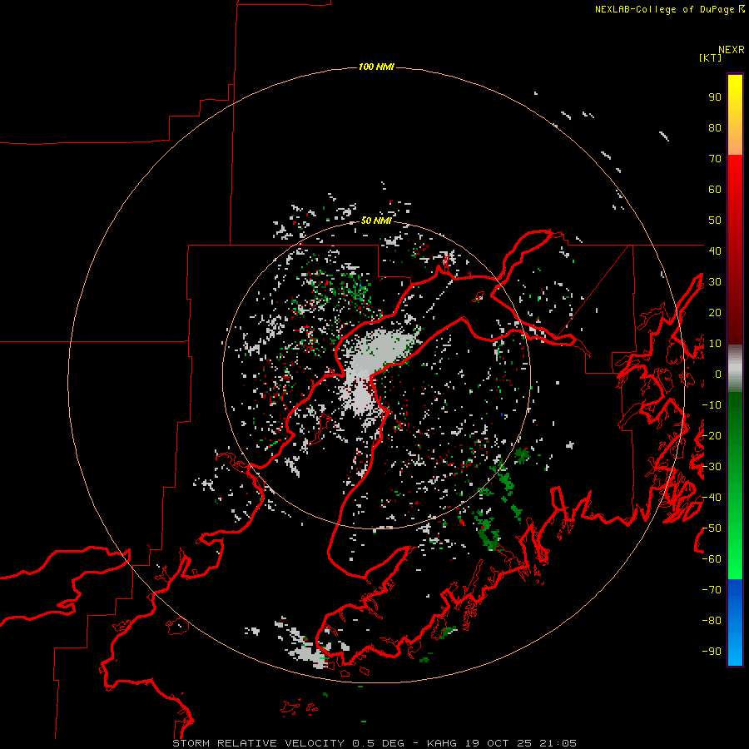Click the -60 knot scale value

[x=712, y=559]
